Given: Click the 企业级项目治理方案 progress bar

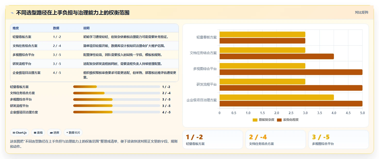Looking at the screenshot, I should (117, 112).
